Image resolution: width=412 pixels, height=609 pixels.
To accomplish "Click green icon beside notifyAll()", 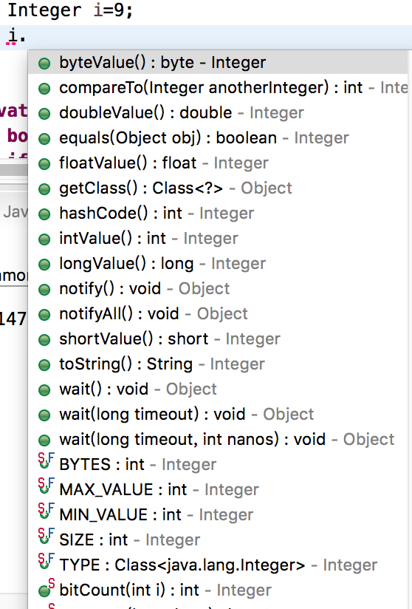I will 44,315.
